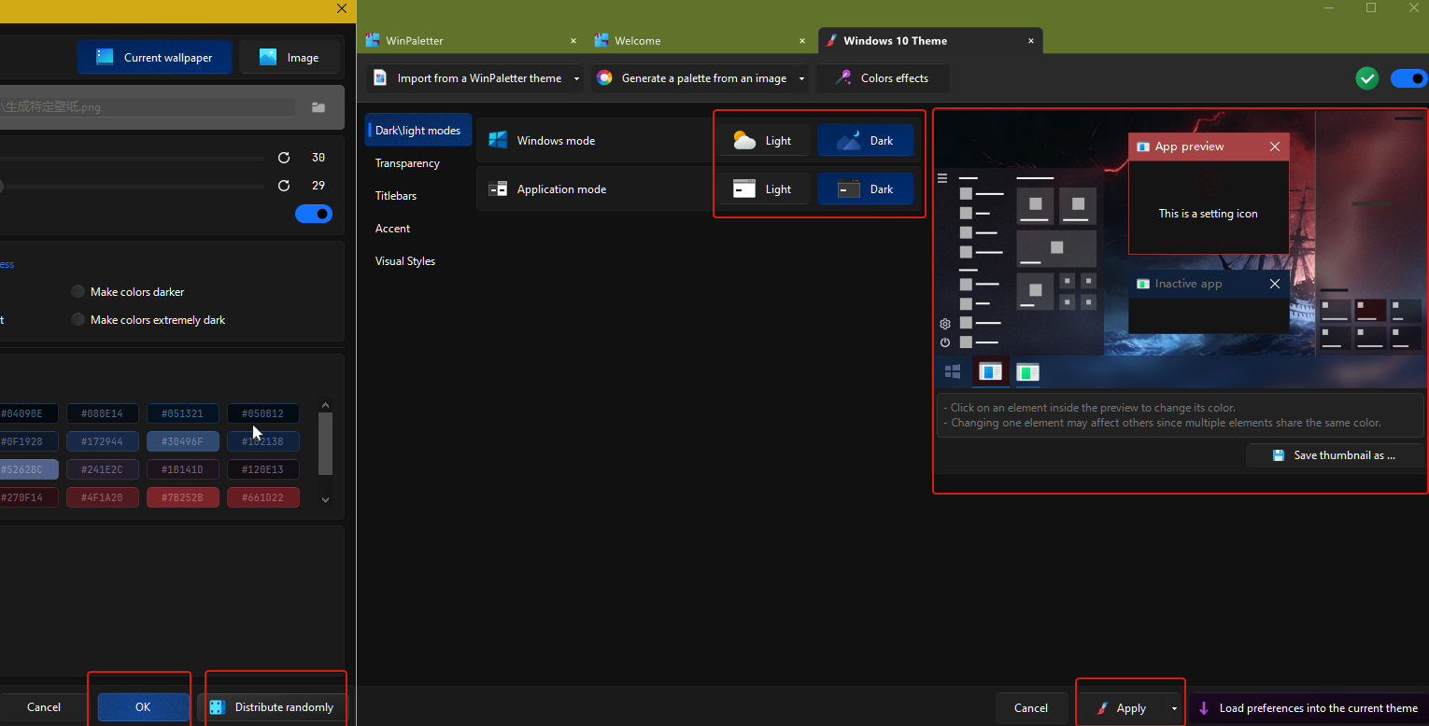This screenshot has height=726, width=1429.
Task: Click the Windows start logo in preview taskbar
Action: (x=953, y=372)
